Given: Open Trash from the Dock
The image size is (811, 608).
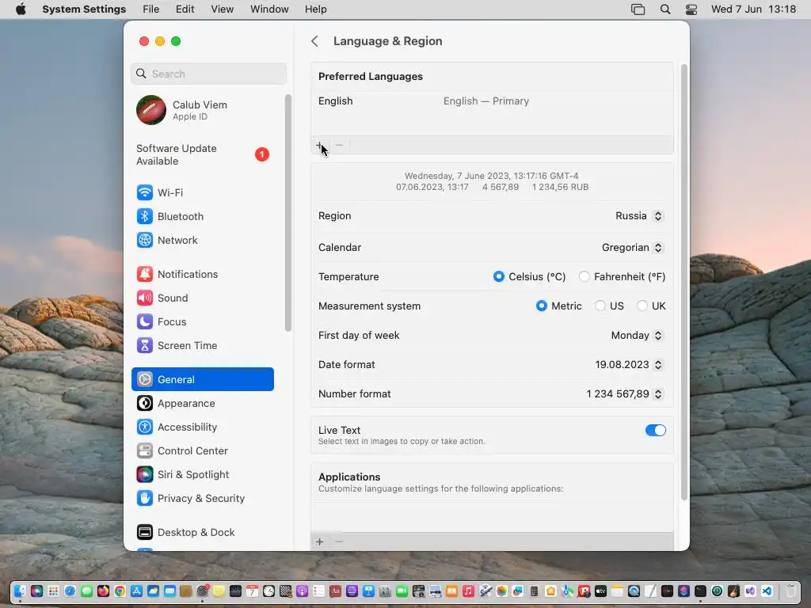Looking at the screenshot, I should pyautogui.click(x=790, y=591).
